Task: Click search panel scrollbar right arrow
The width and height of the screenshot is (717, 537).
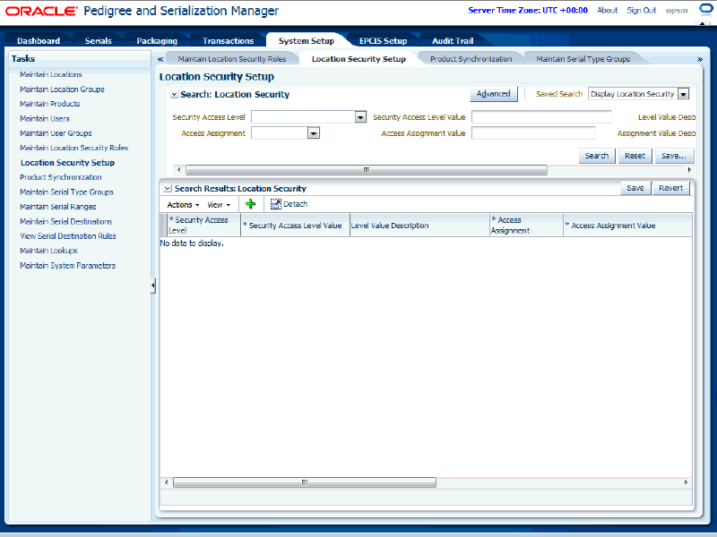Action: (689, 170)
